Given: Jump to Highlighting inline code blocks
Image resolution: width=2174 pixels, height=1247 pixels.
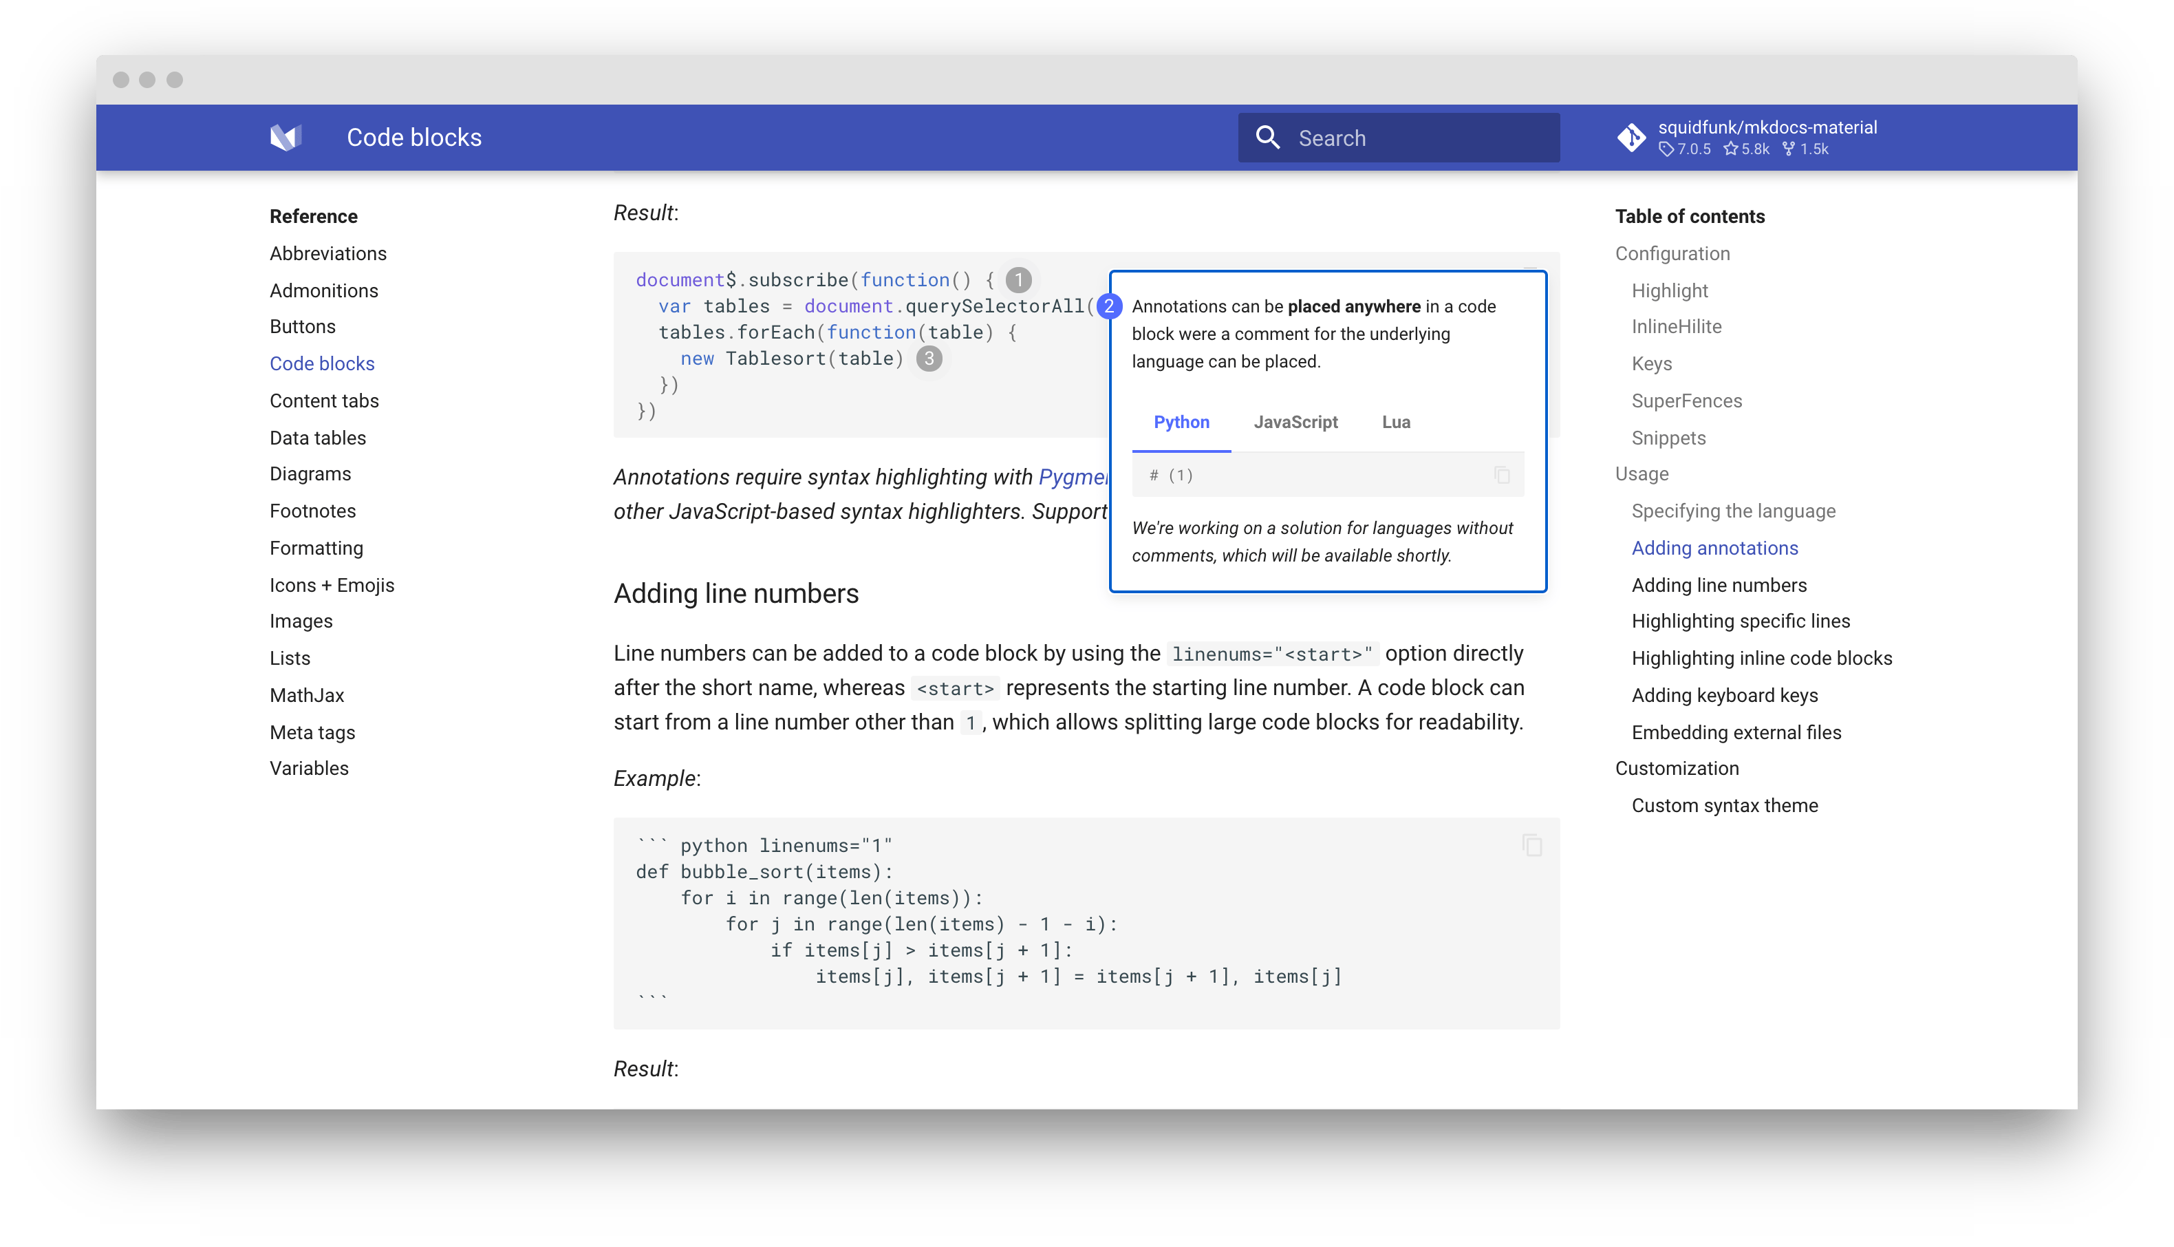Looking at the screenshot, I should pos(1761,658).
